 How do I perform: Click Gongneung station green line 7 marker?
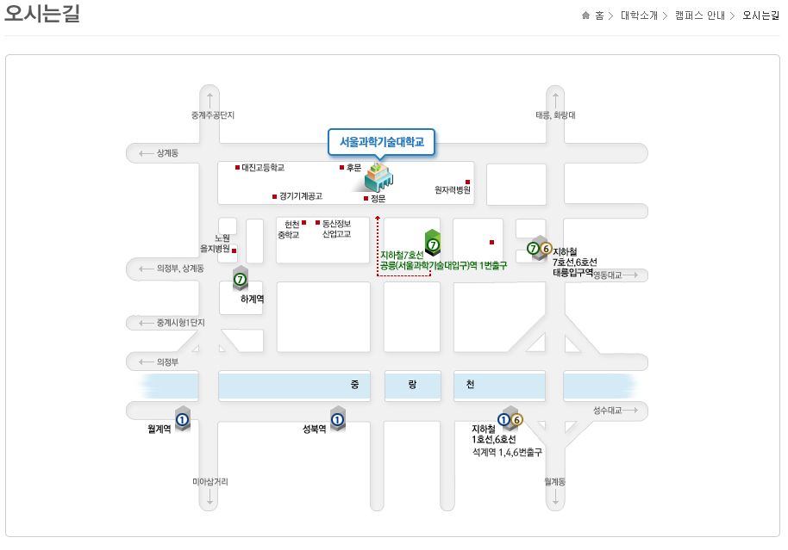(434, 244)
